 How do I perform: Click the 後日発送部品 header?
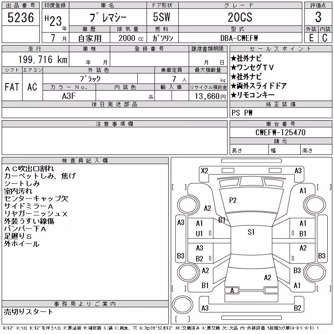pyautogui.click(x=114, y=104)
